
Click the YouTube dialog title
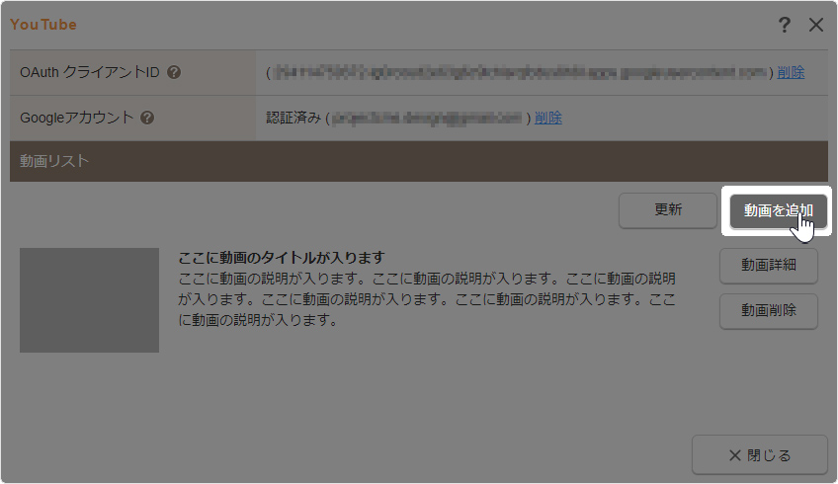(x=43, y=25)
